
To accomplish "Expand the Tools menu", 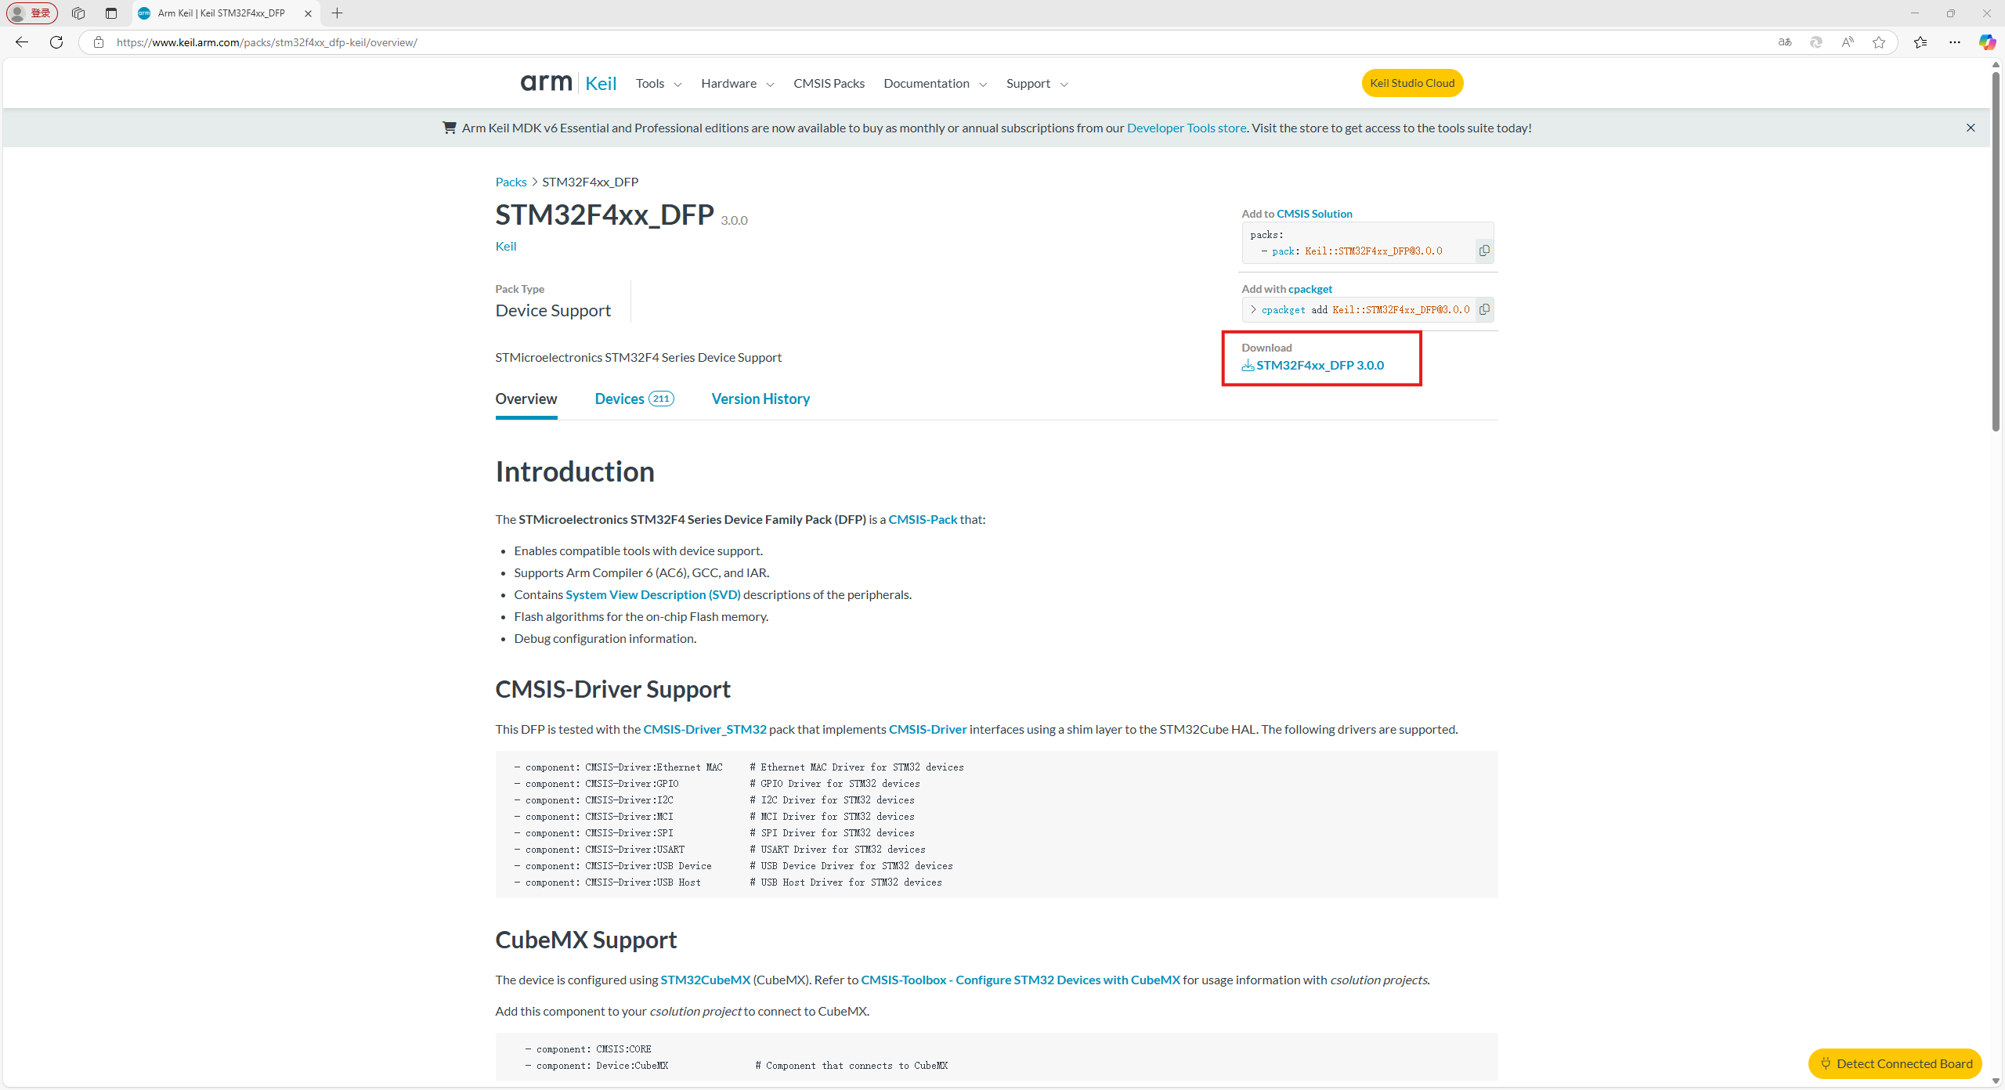I will 659,84.
